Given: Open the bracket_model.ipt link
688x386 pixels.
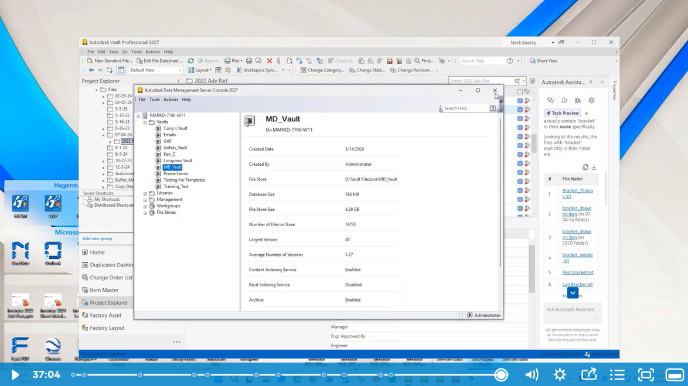Looking at the screenshot, I should [577, 258].
